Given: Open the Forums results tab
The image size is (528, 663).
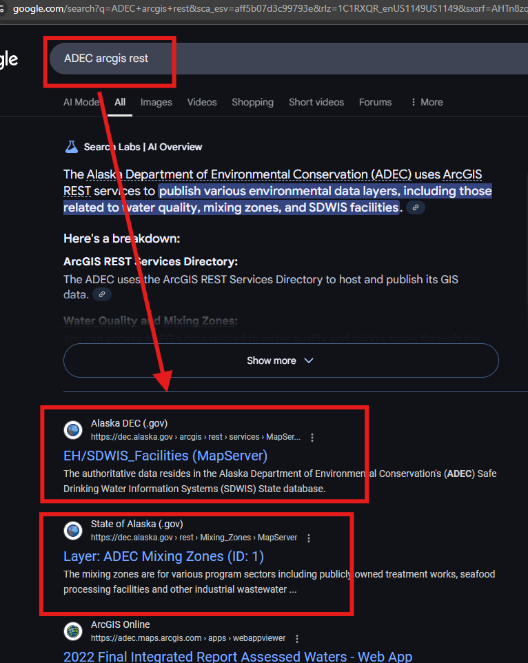Looking at the screenshot, I should tap(375, 102).
